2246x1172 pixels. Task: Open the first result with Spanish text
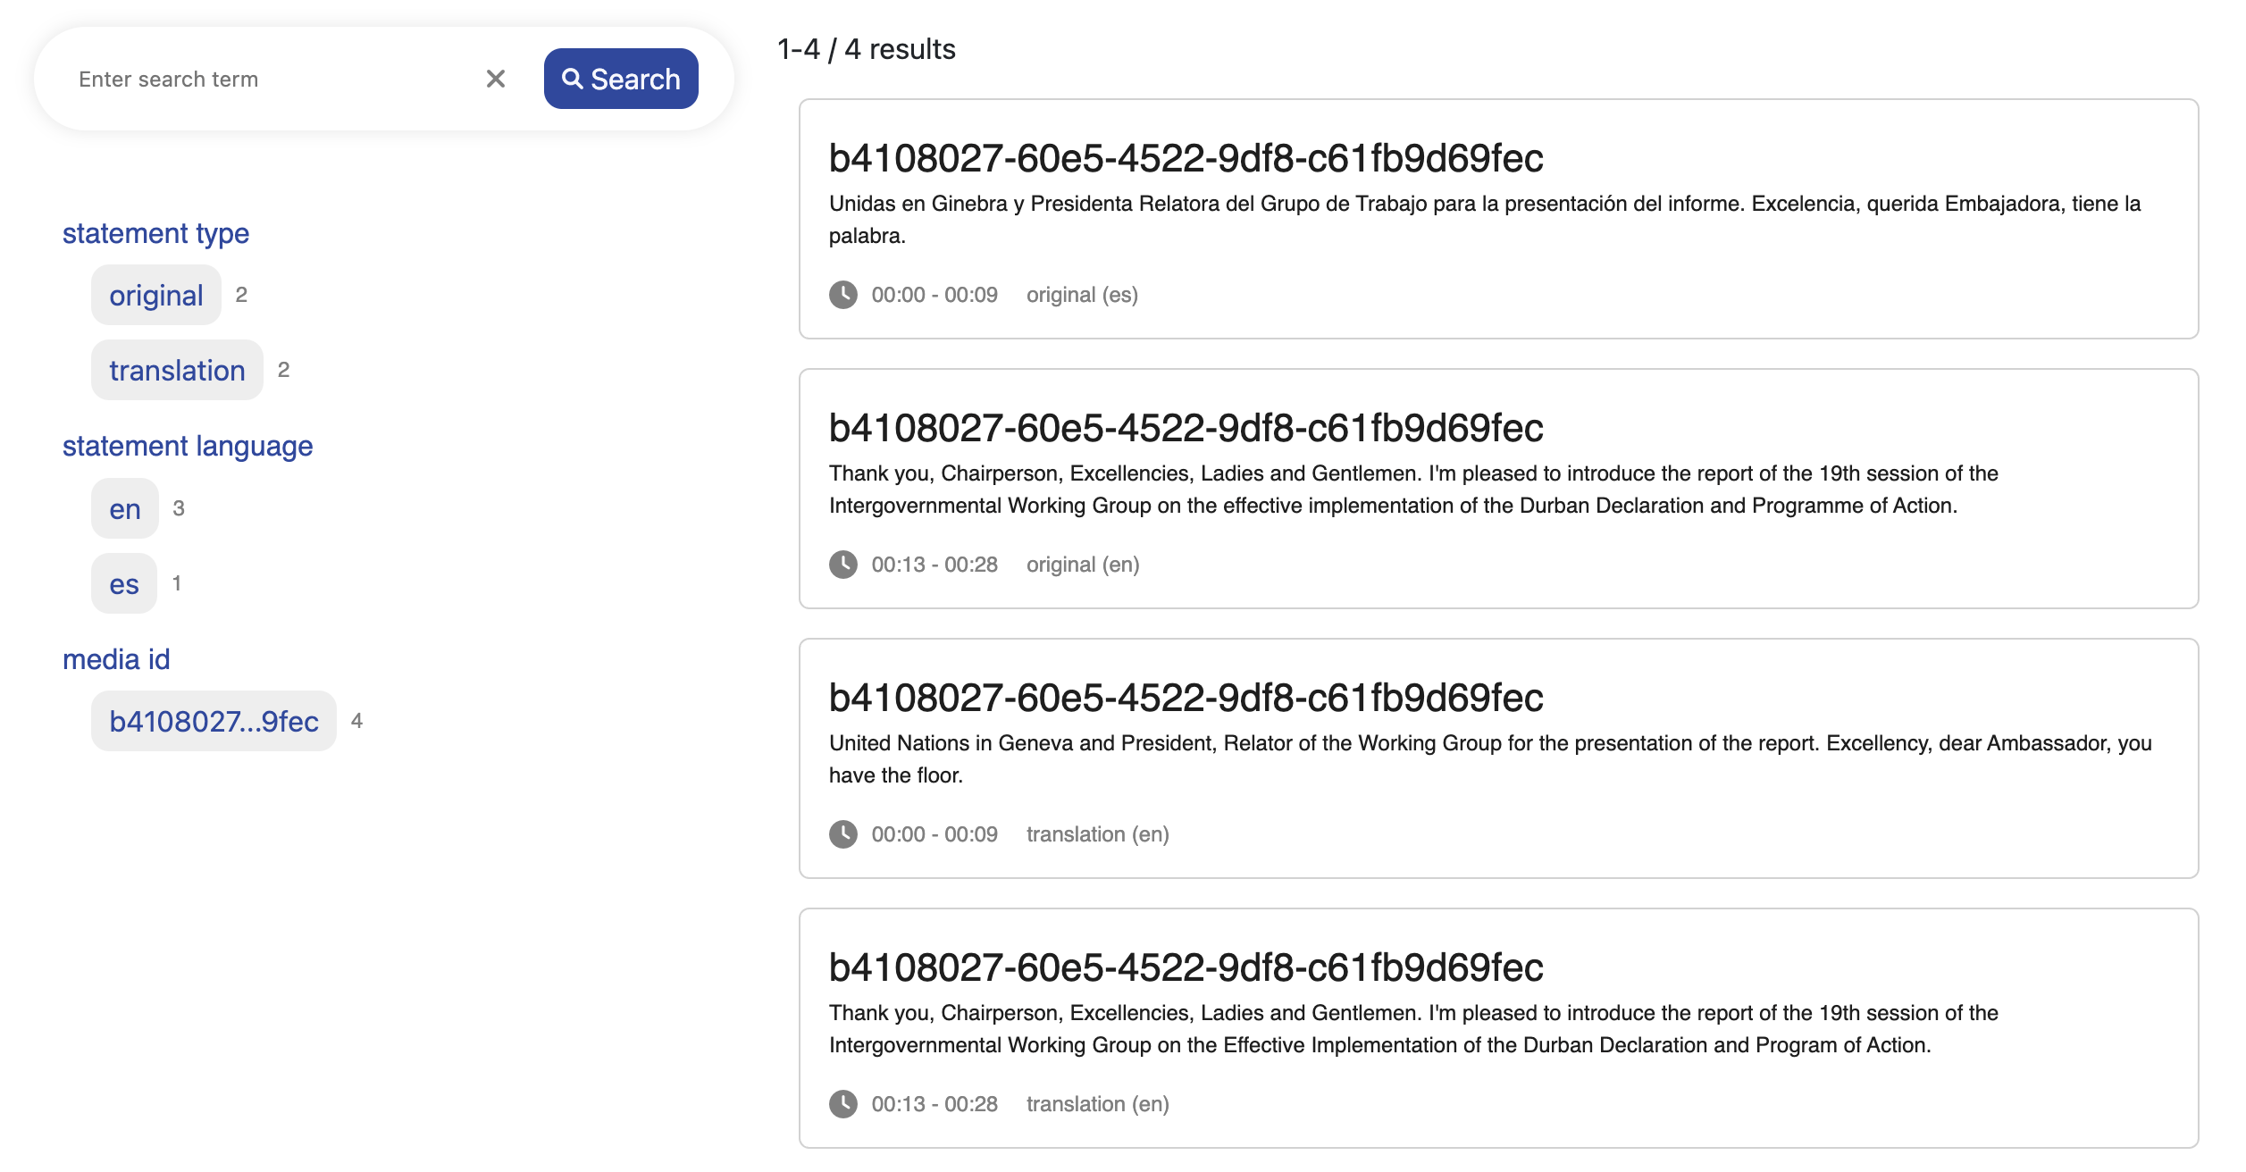[x=1186, y=158]
